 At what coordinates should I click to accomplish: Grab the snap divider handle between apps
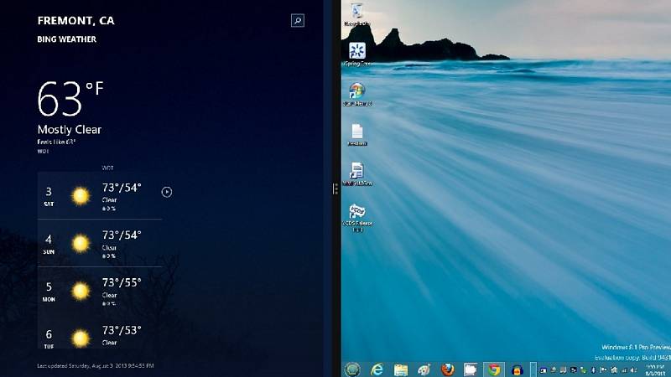pos(335,189)
